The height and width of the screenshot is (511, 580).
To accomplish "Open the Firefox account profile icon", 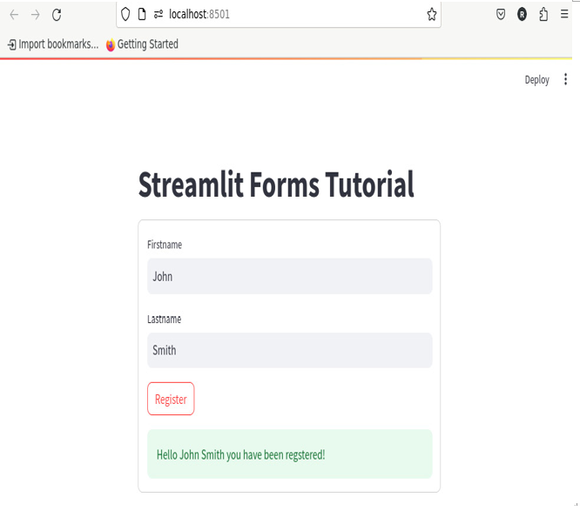I will click(522, 15).
